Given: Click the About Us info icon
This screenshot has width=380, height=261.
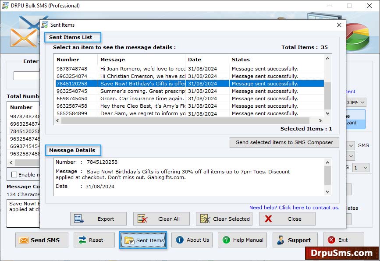Looking at the screenshot, I should (x=180, y=240).
